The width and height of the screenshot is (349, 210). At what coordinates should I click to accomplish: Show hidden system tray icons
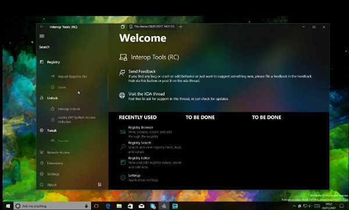tap(294, 206)
